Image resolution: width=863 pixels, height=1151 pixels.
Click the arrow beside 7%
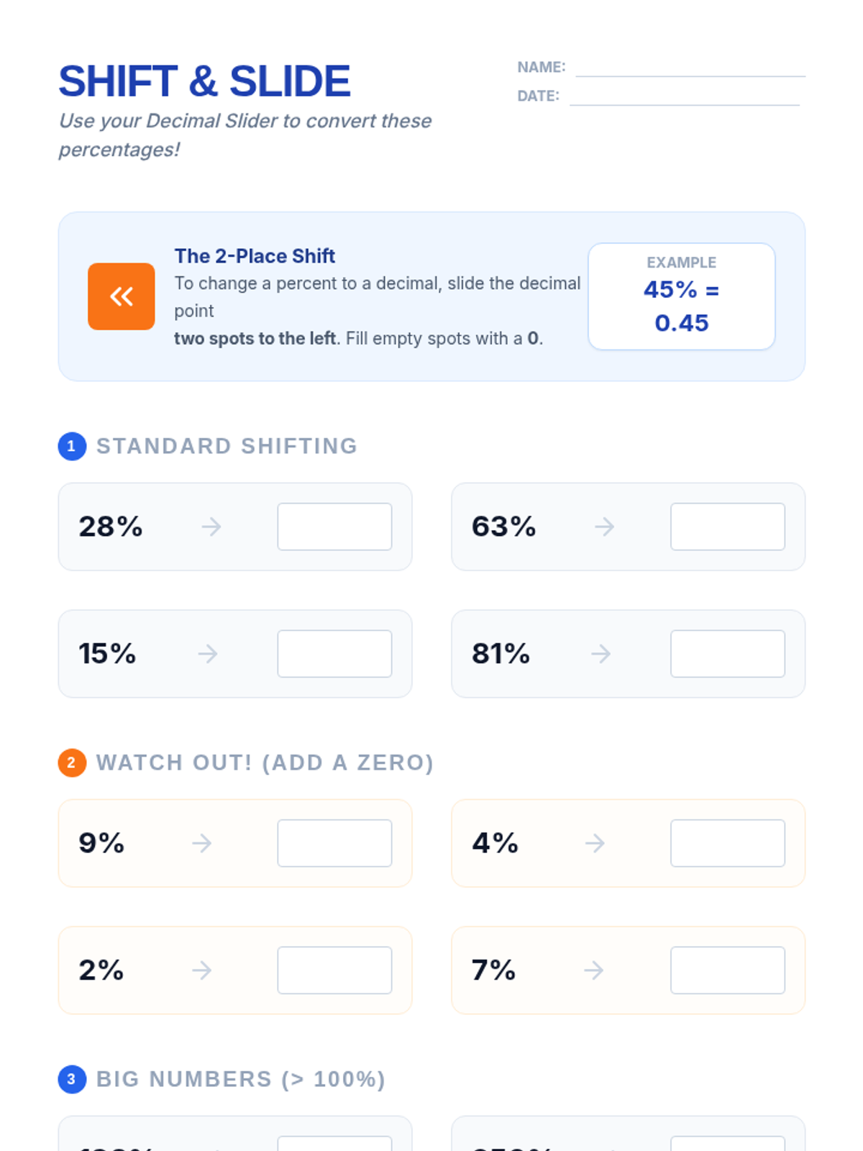[x=594, y=970]
